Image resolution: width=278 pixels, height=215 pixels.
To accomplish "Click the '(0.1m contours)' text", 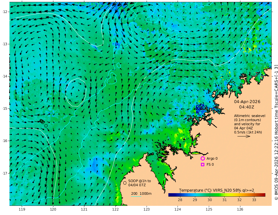I will pyautogui.click(x=247, y=120).
